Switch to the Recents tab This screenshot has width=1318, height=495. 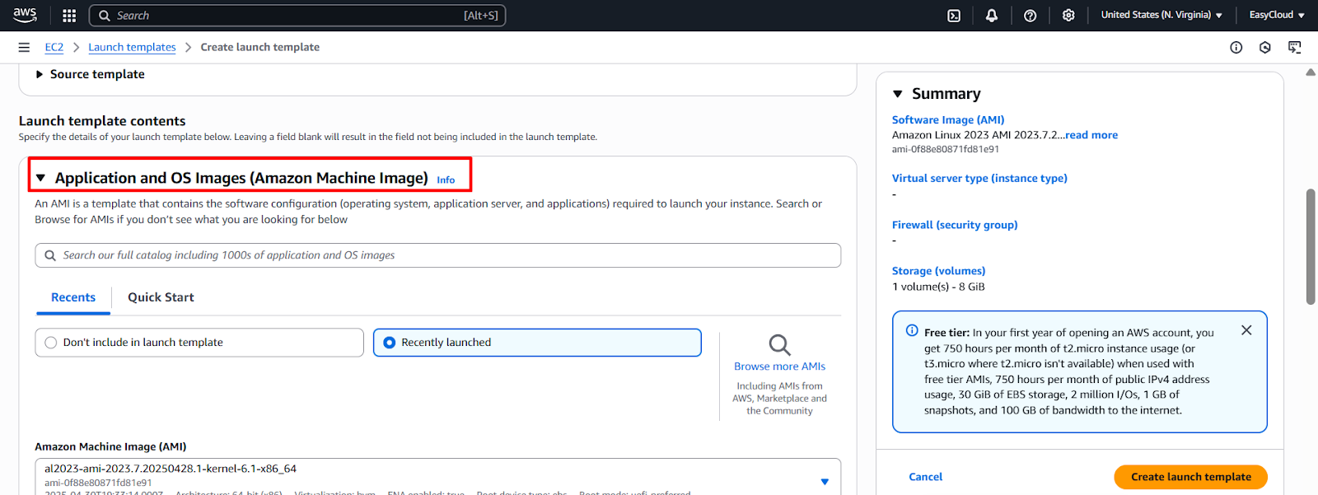coord(73,297)
